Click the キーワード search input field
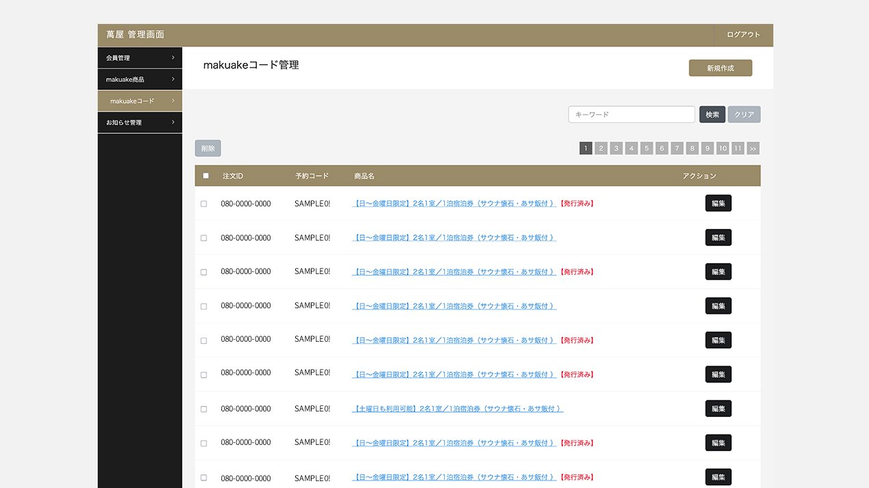Image resolution: width=869 pixels, height=488 pixels. coord(631,115)
